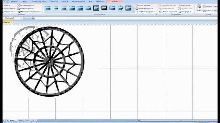This screenshot has width=220, height=123.
Task: Apply the first picture style thumbnail
Action: [x=48, y=8]
